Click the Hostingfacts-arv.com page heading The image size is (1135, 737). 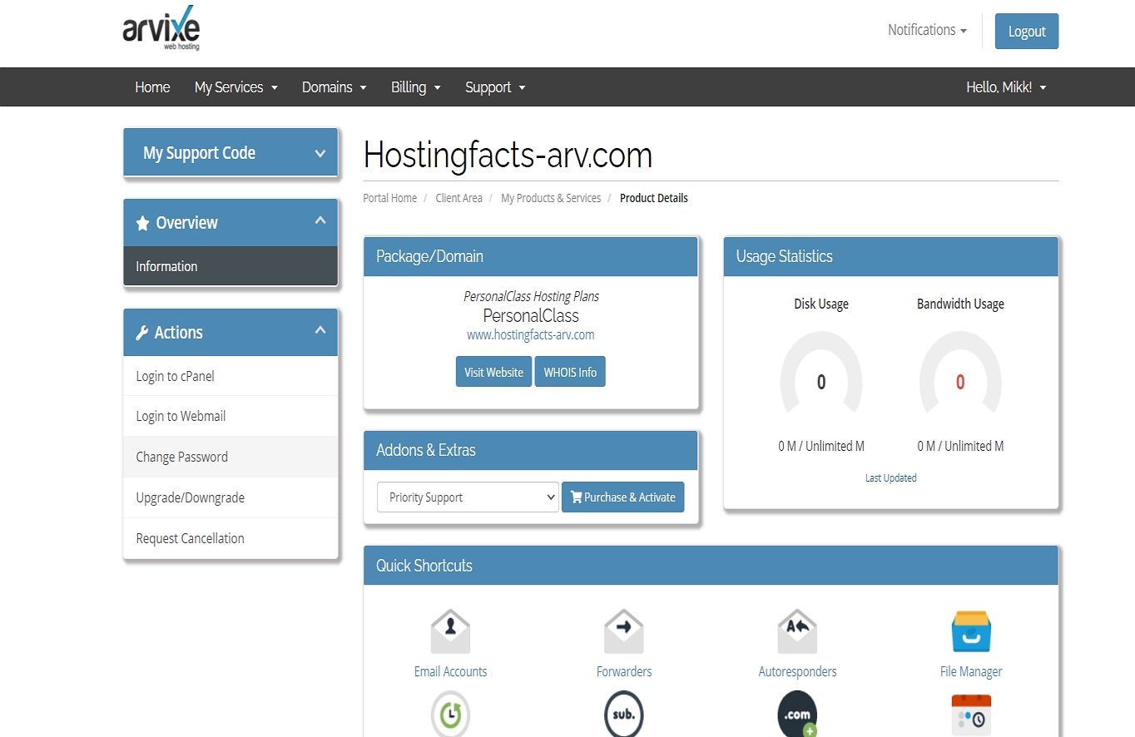508,155
